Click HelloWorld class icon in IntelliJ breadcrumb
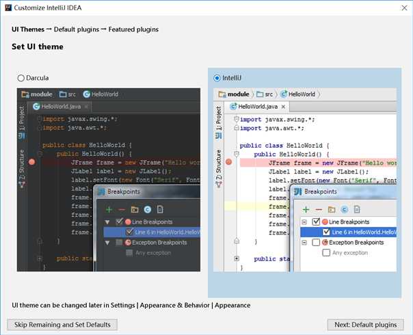This screenshot has height=335, width=413. pos(284,94)
